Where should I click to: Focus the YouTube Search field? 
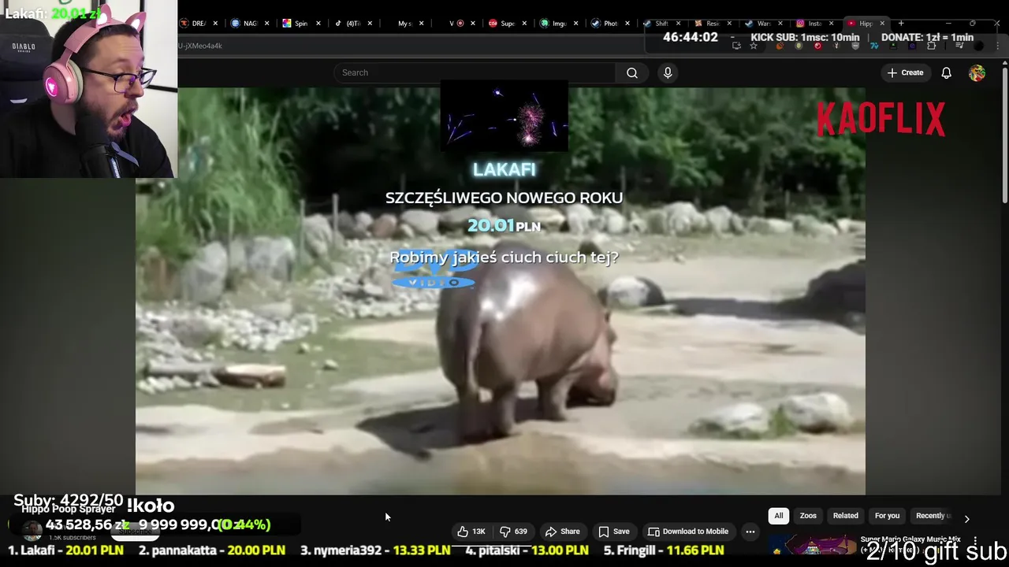tap(475, 72)
